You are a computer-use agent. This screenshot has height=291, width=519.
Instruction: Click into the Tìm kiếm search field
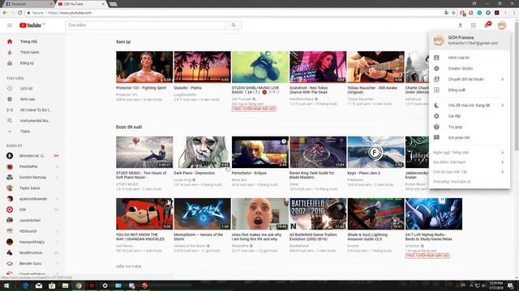click(146, 25)
